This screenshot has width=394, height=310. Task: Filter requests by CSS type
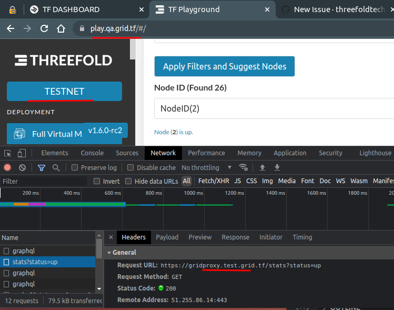pos(251,181)
